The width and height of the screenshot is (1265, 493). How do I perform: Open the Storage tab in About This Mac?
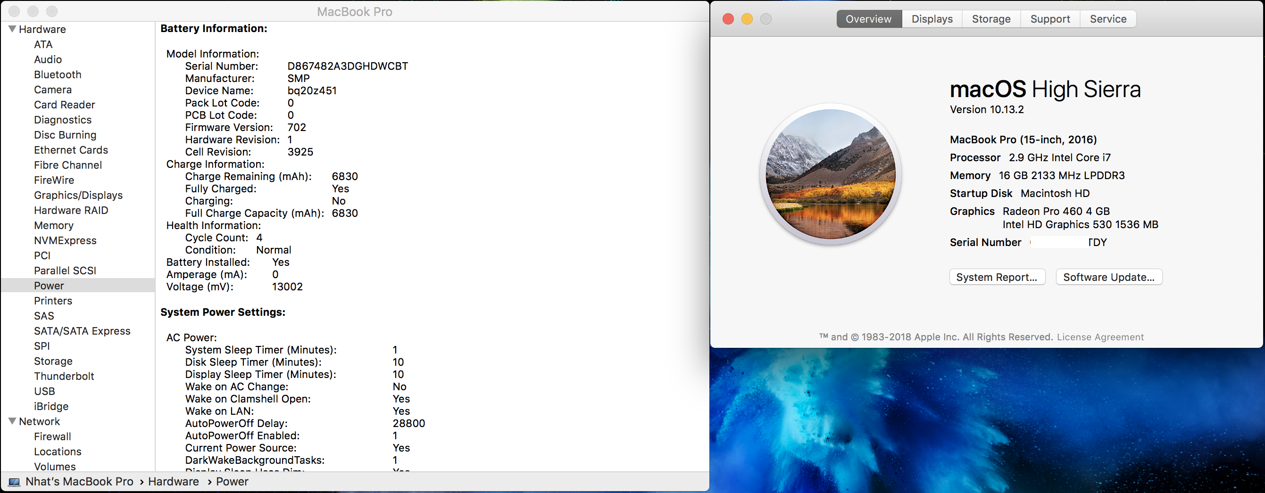click(x=991, y=19)
